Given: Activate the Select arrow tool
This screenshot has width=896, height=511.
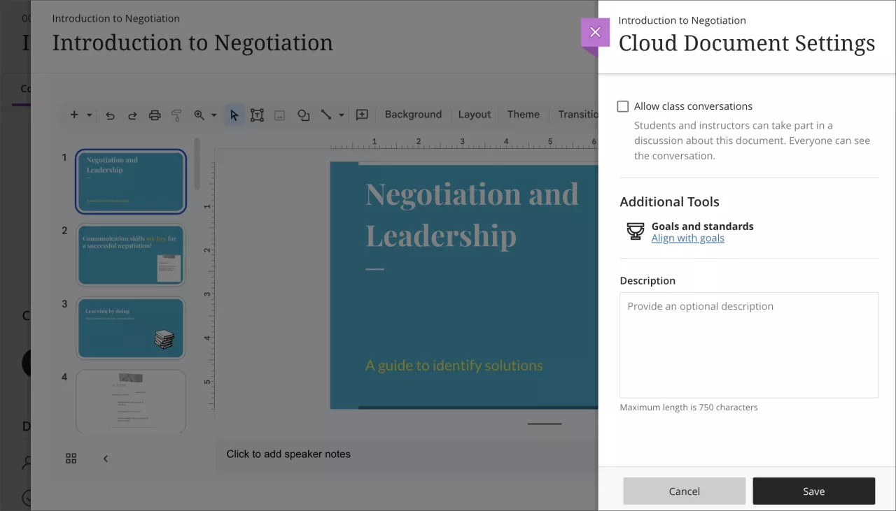Looking at the screenshot, I should pos(234,115).
